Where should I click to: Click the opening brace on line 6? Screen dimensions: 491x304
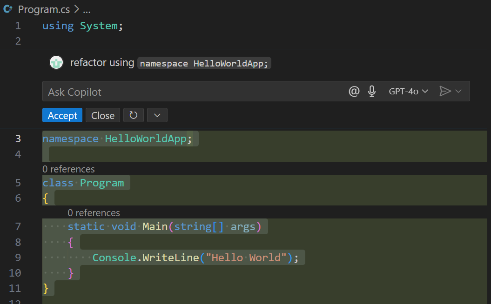[x=46, y=198]
